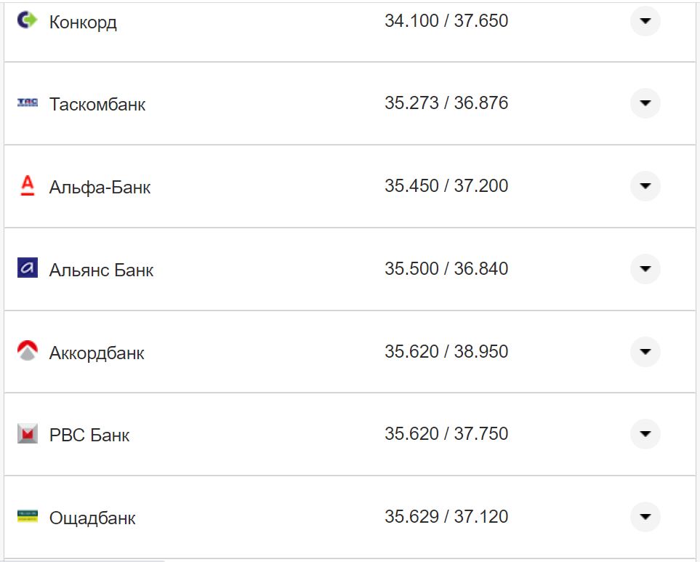Select the Аккордбанк name text
700x562 pixels.
(97, 353)
